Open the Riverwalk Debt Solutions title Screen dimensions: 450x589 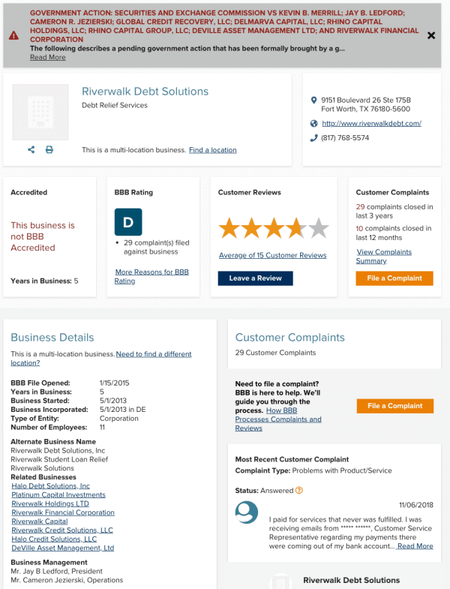pos(145,92)
